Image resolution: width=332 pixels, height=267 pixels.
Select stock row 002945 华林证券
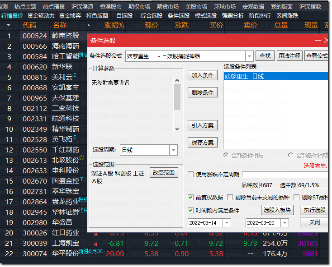pos(43,212)
